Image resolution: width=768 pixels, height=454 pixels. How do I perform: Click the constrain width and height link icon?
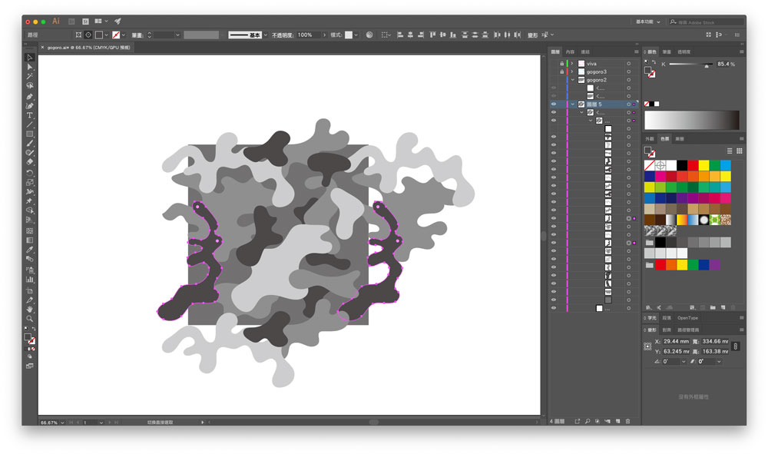click(x=735, y=346)
